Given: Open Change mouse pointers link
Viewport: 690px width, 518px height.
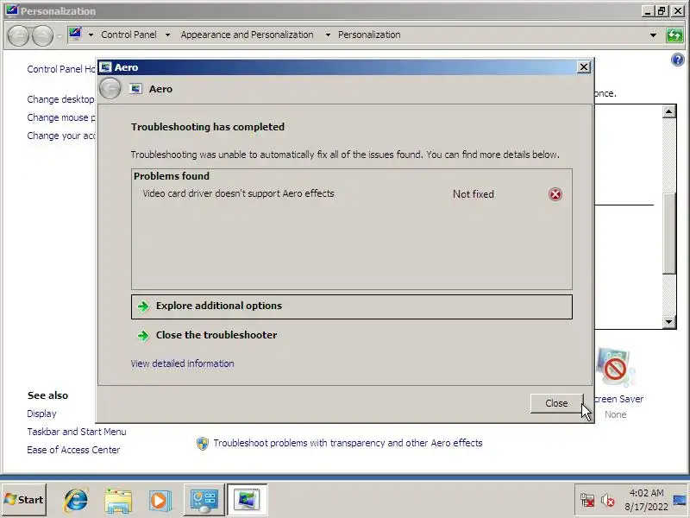Looking at the screenshot, I should 61,117.
